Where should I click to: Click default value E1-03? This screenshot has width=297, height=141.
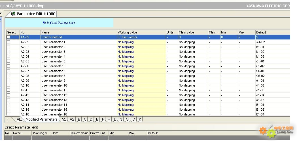coord(260,110)
